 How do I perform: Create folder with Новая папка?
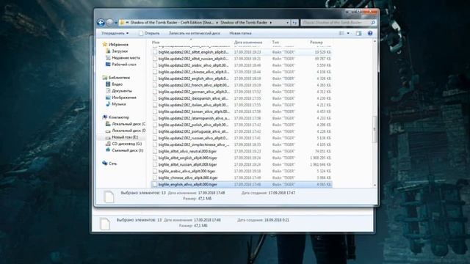pos(240,33)
